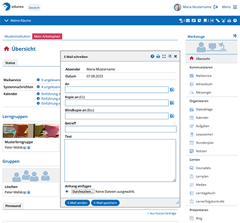Add another attachment with plus icon

[x=67, y=191]
